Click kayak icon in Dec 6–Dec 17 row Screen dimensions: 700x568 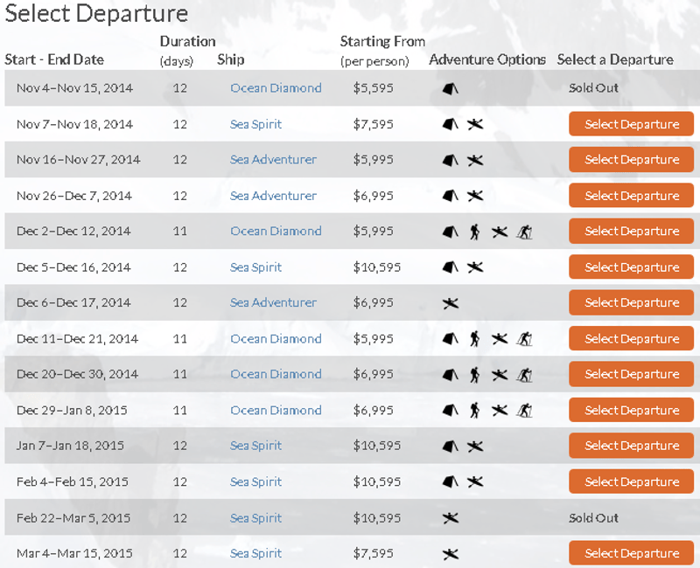click(x=450, y=303)
